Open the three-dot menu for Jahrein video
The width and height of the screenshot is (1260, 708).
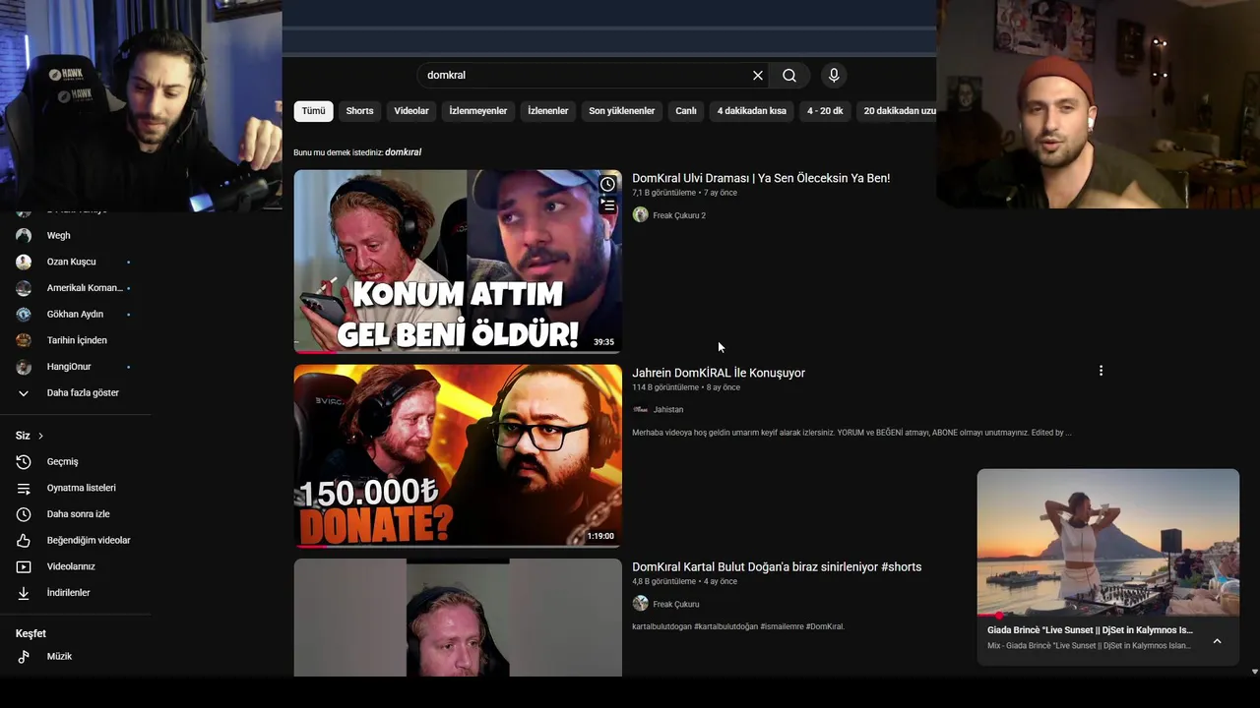pyautogui.click(x=1101, y=371)
